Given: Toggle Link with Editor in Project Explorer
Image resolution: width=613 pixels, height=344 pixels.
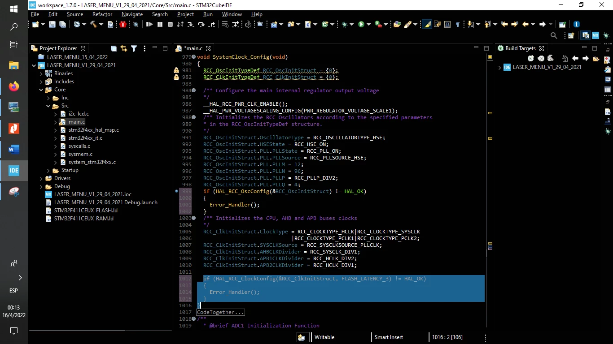Looking at the screenshot, I should pyautogui.click(x=123, y=48).
